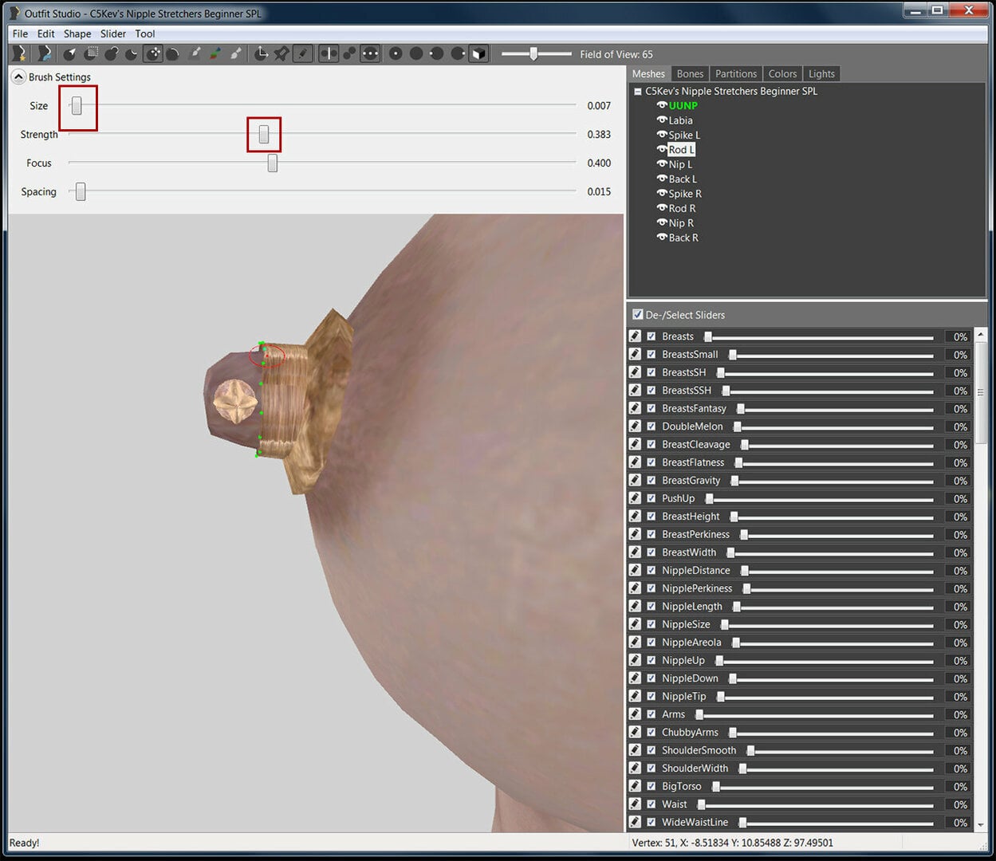
Task: Switch to the Partitions tab
Action: coord(735,73)
